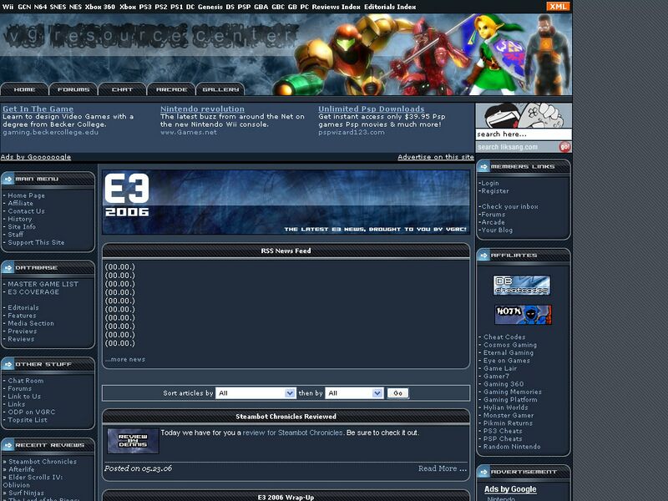Click the 'search here...' input field
This screenshot has width=668, height=501.
tap(523, 134)
